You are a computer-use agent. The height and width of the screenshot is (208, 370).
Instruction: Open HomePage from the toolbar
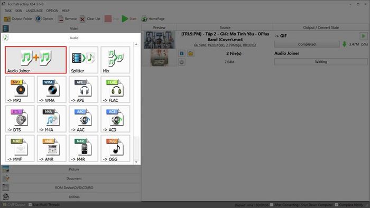[153, 18]
